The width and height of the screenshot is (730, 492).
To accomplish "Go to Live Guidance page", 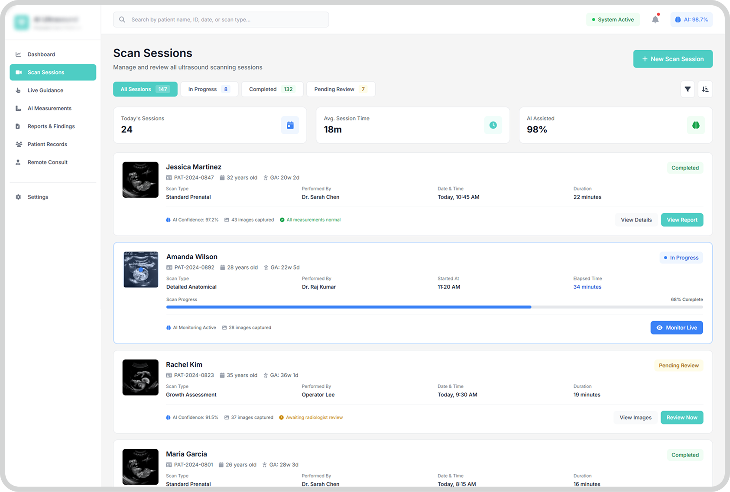I will click(x=53, y=90).
